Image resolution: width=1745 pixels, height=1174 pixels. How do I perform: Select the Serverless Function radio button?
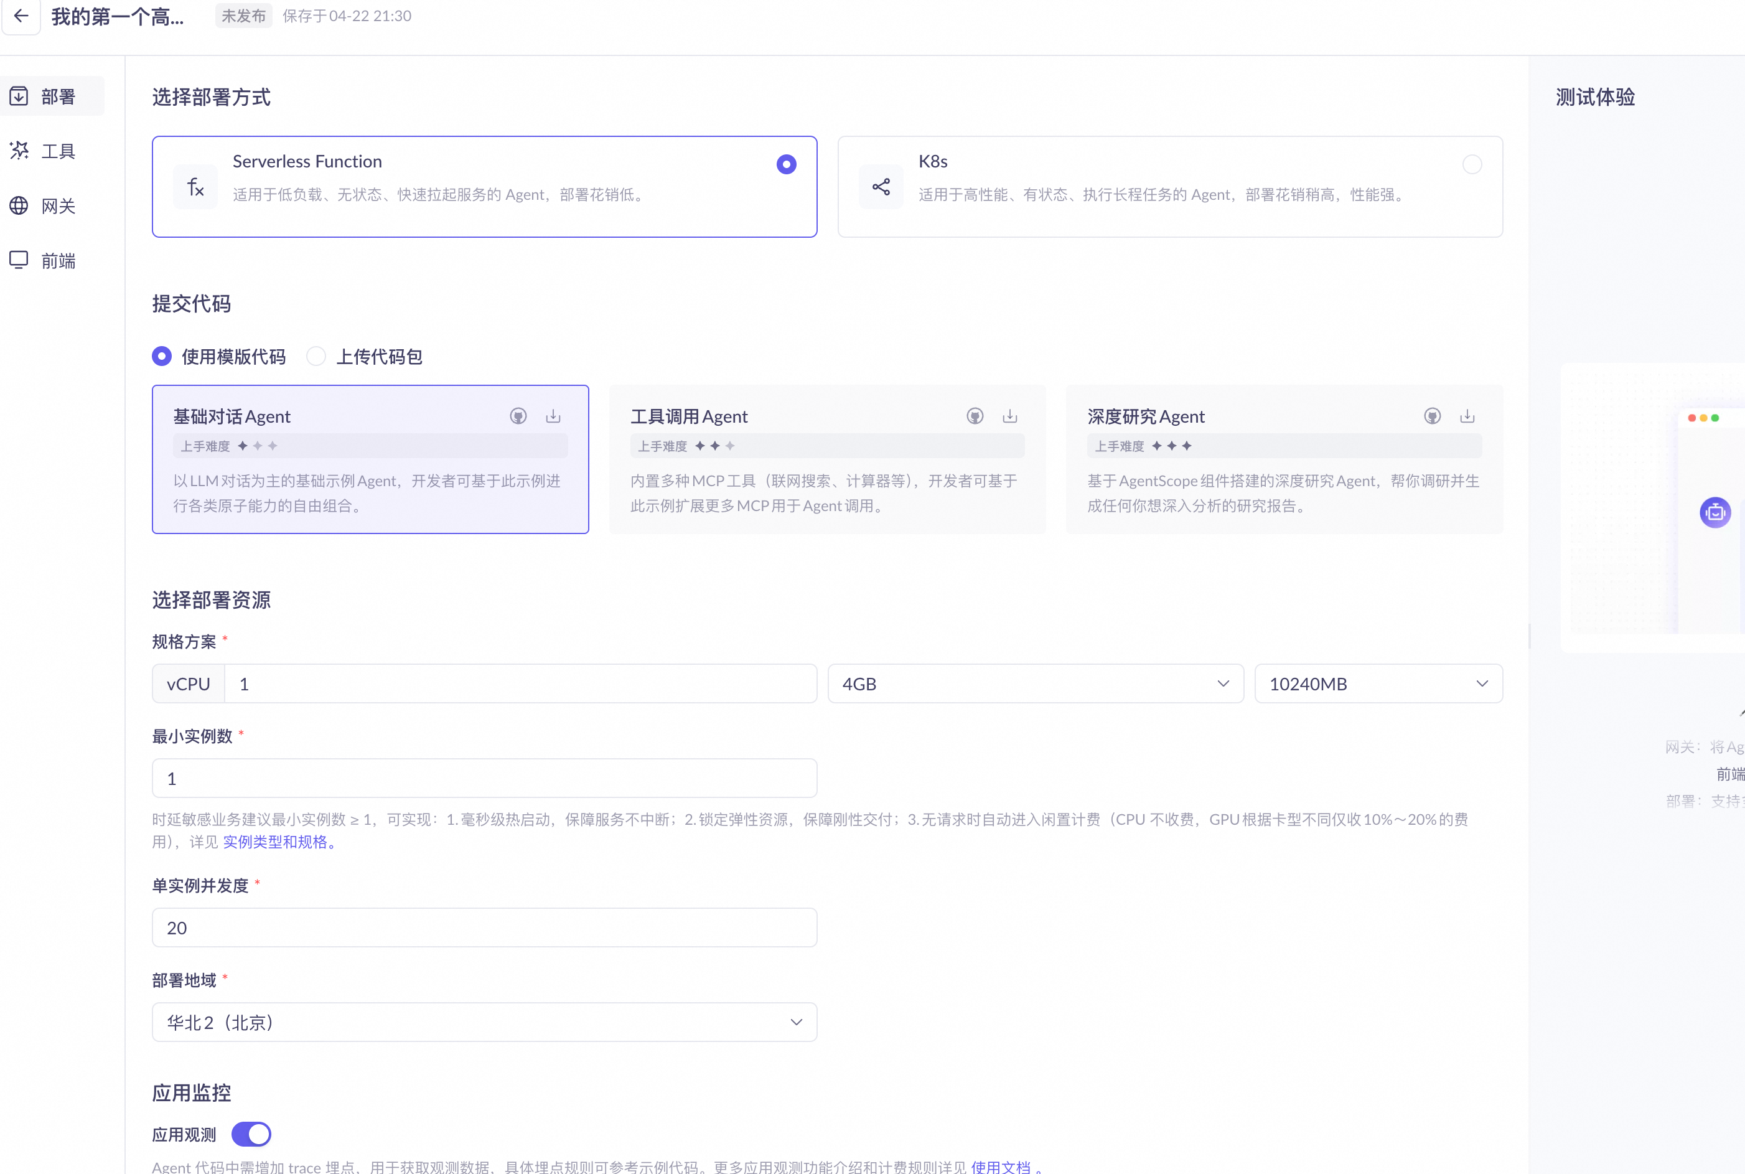(x=786, y=164)
